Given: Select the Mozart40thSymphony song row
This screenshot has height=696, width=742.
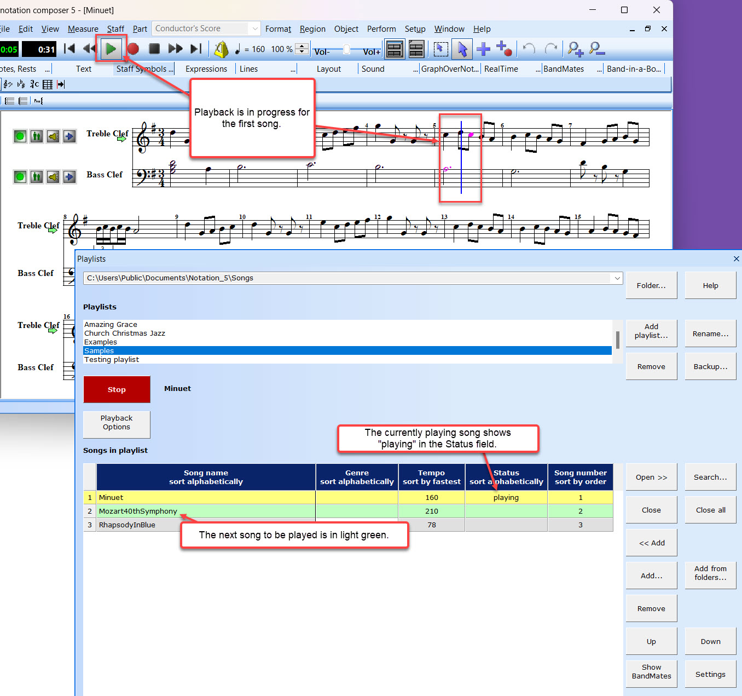Looking at the screenshot, I should 138,511.
